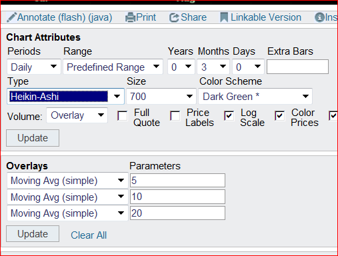Click the Print printer icon
The image size is (338, 256).
(130, 17)
